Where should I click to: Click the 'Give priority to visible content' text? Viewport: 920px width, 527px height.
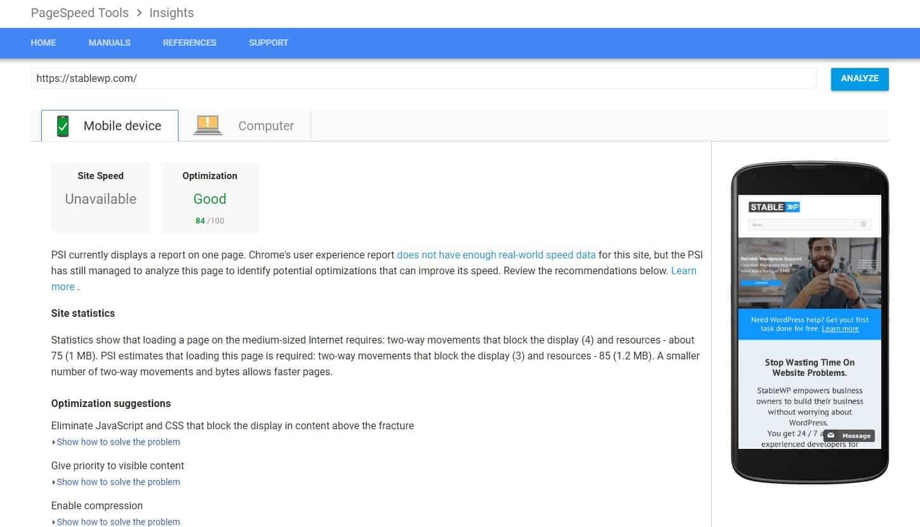pos(117,465)
